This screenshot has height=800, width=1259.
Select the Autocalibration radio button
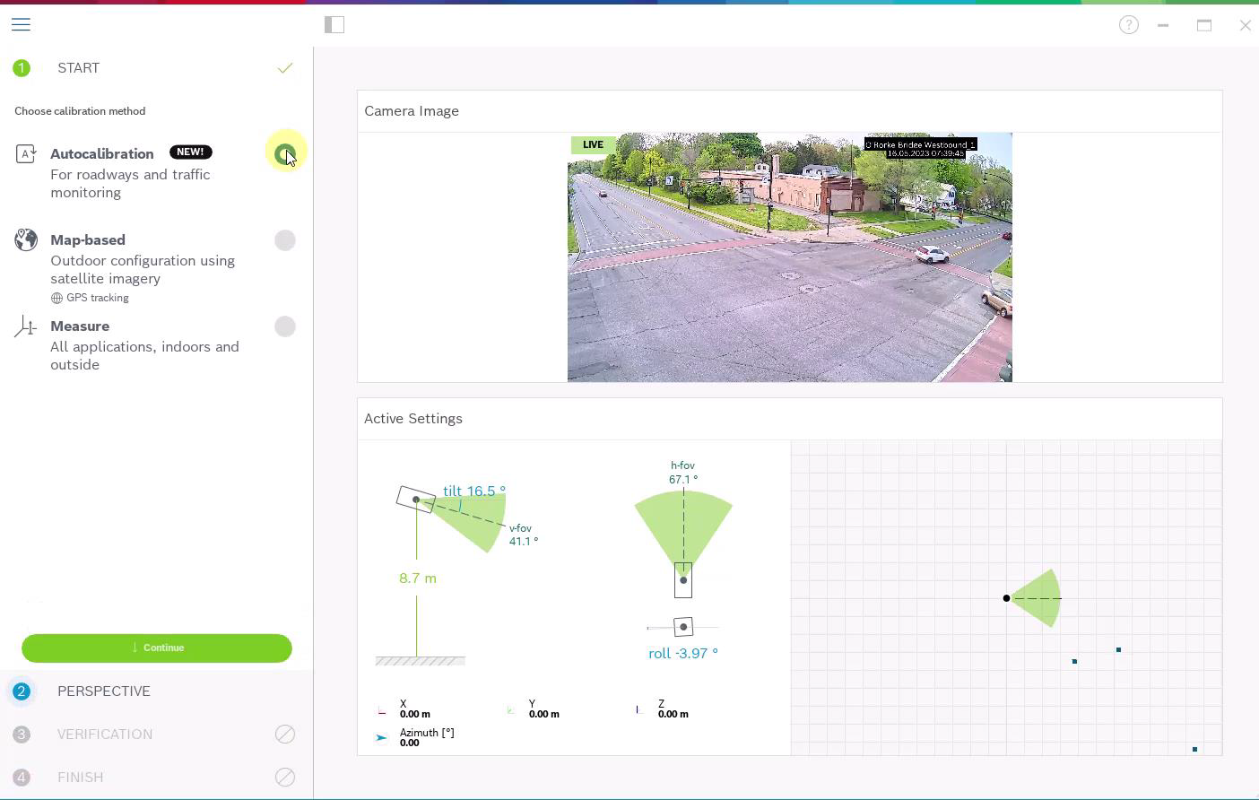pos(284,154)
